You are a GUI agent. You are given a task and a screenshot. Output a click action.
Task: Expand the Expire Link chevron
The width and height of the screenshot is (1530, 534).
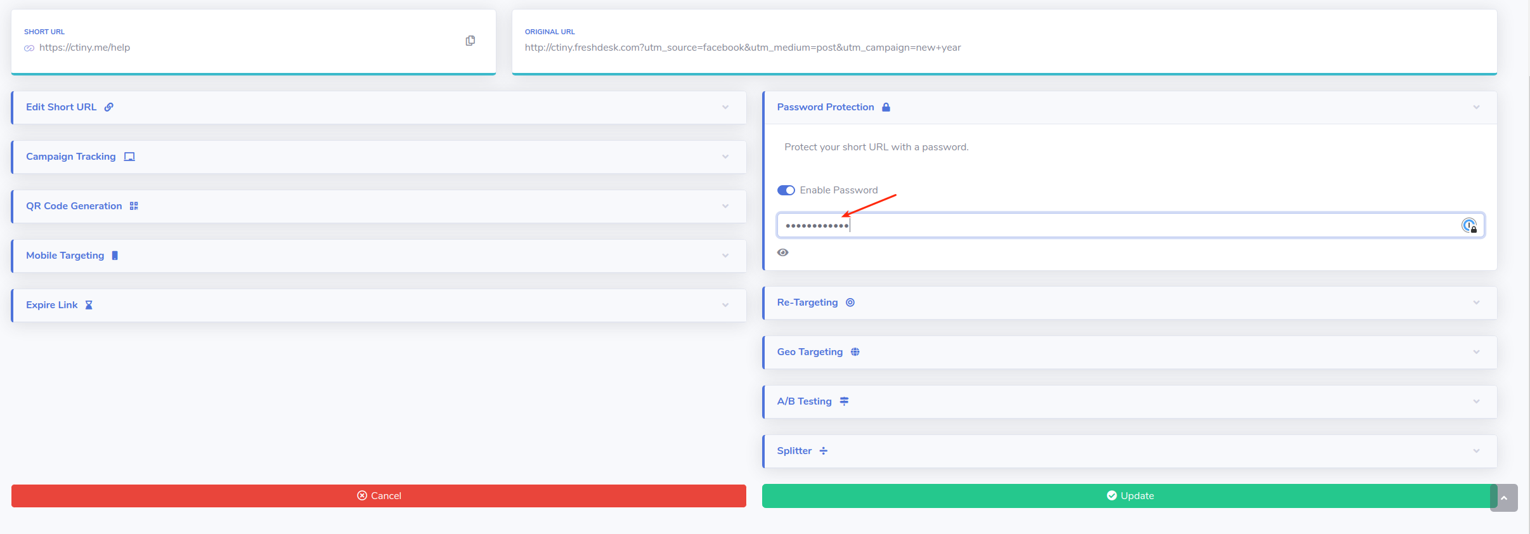[x=725, y=305]
